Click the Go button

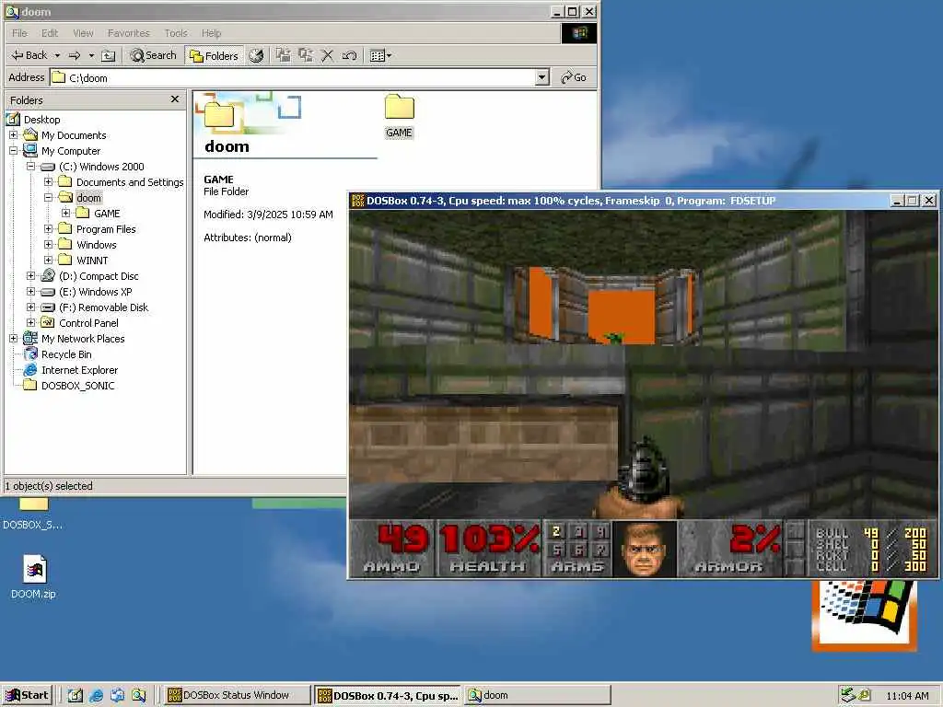(574, 77)
